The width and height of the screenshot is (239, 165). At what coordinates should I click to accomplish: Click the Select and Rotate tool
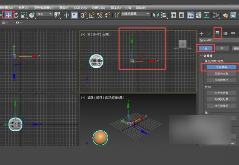[16, 15]
